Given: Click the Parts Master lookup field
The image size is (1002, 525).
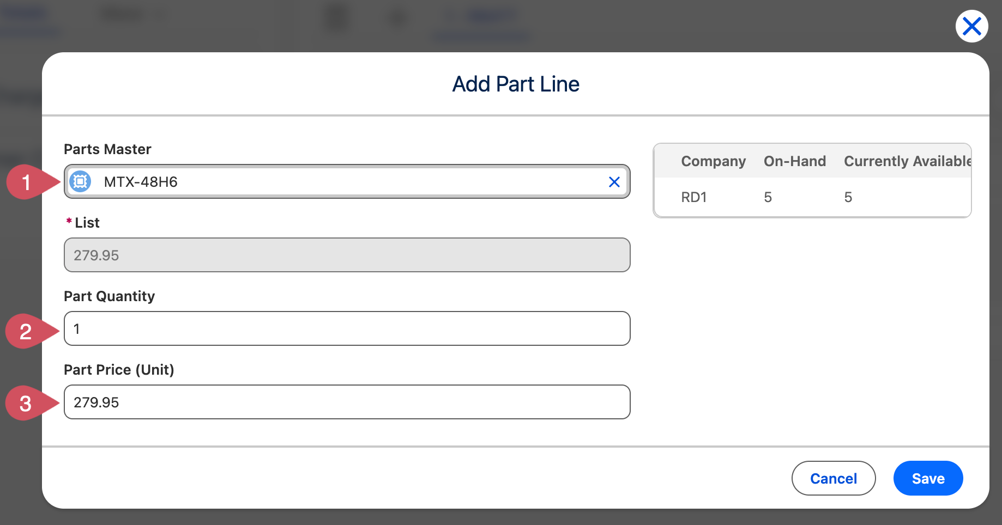Looking at the screenshot, I should click(x=347, y=181).
